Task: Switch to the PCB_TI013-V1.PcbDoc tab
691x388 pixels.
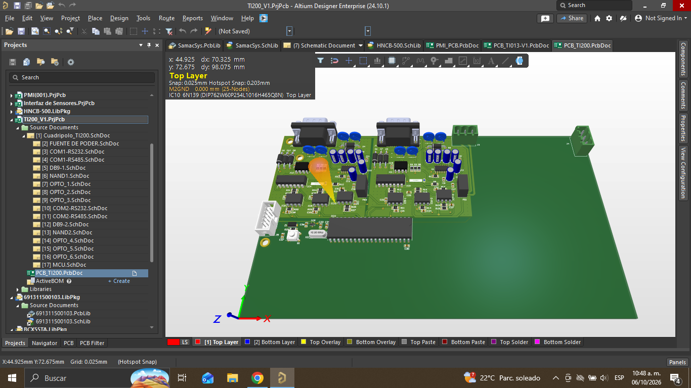Action: pyautogui.click(x=516, y=45)
